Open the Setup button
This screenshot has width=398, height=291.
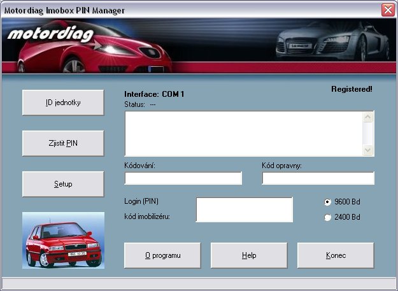(x=63, y=184)
